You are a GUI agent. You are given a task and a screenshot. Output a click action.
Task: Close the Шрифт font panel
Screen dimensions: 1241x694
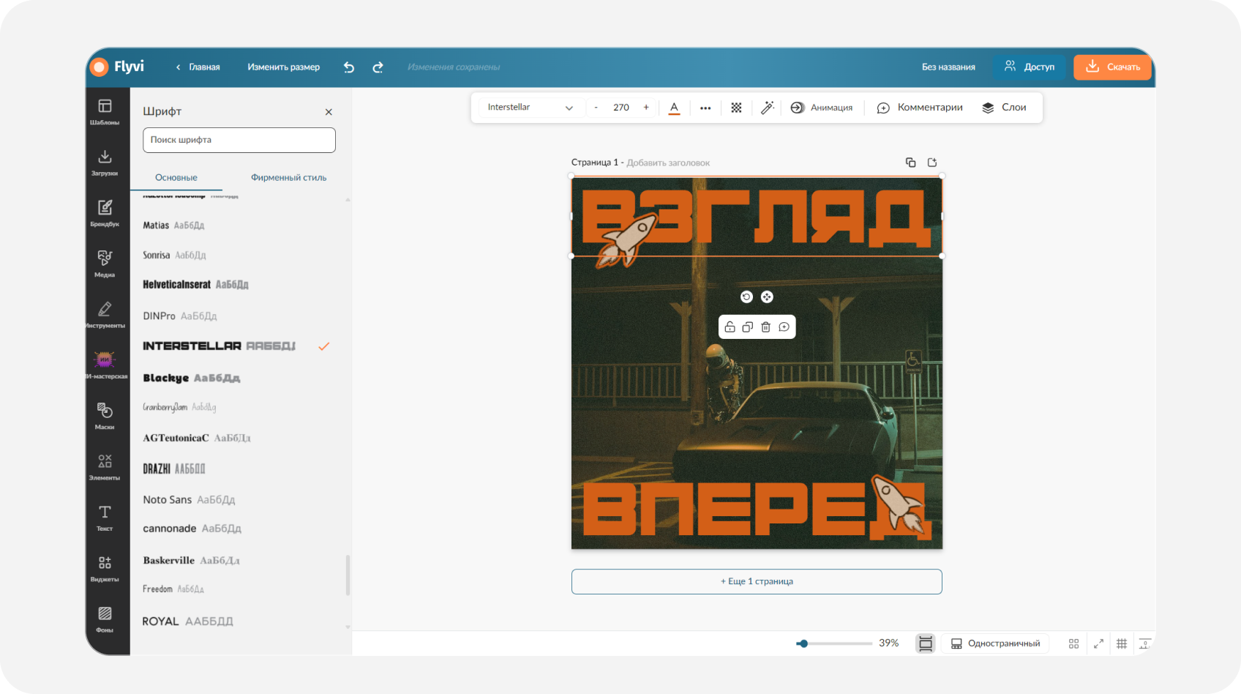329,112
